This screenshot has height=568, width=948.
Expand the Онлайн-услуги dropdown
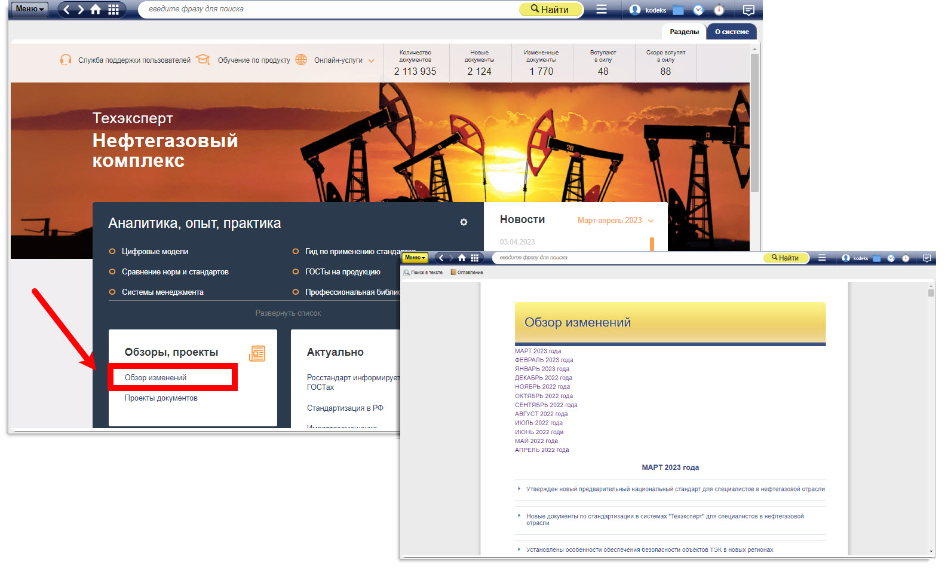[x=344, y=60]
